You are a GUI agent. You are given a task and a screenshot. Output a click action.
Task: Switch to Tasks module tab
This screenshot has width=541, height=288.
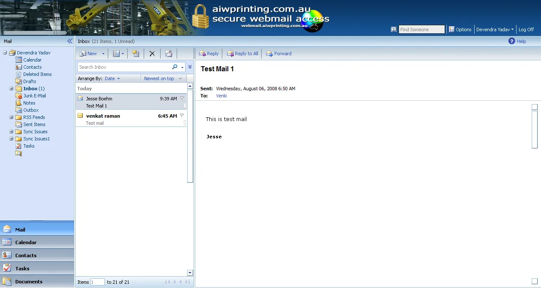pyautogui.click(x=37, y=269)
